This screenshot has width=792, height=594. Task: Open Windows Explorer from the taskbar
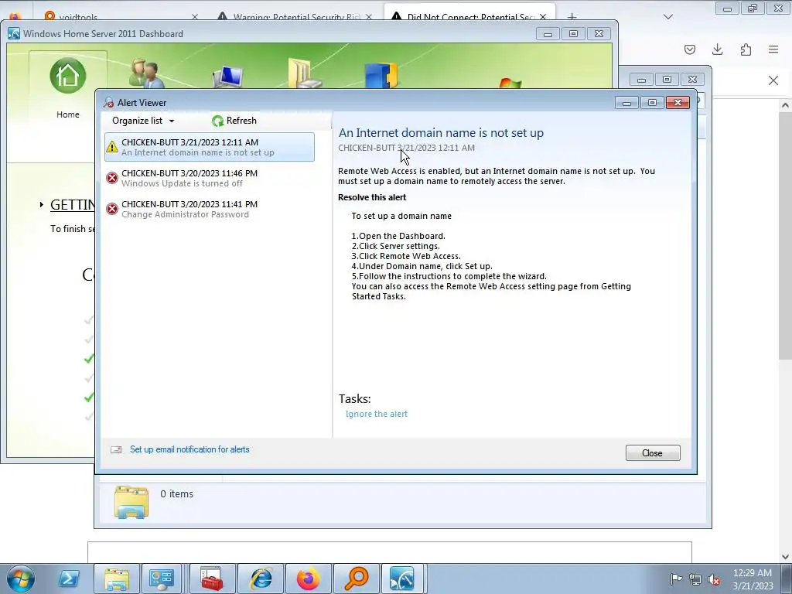coord(117,579)
